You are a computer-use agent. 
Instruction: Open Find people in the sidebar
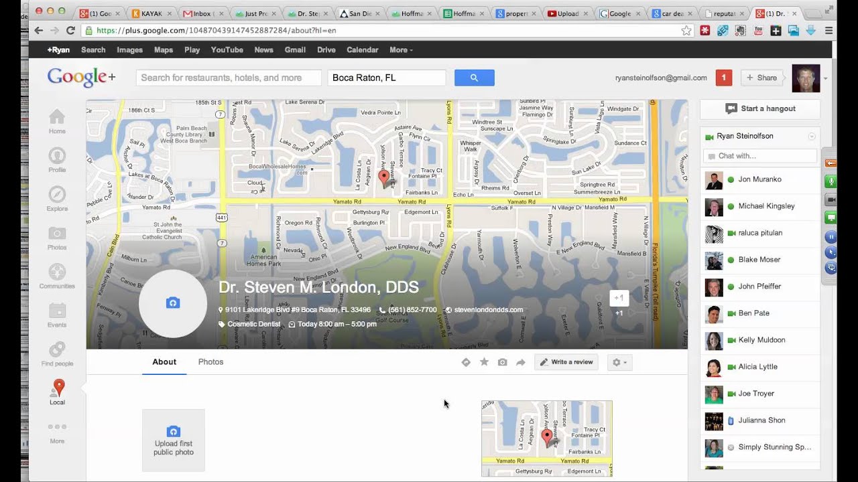click(57, 354)
